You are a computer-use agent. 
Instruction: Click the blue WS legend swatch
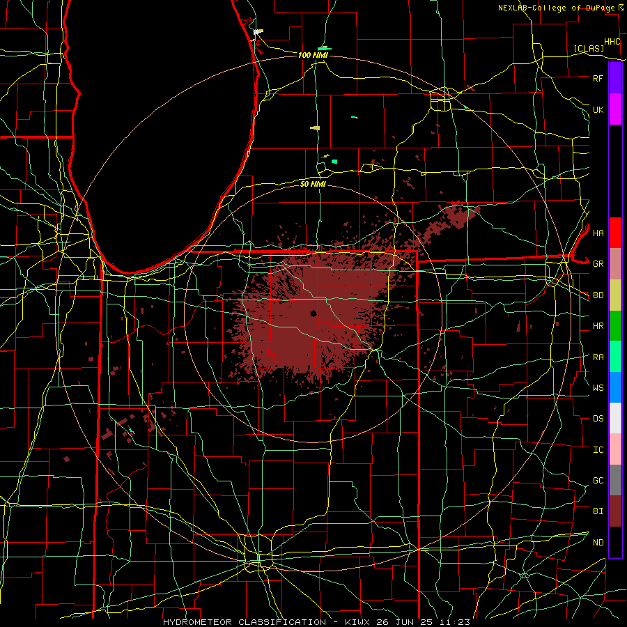click(x=615, y=387)
